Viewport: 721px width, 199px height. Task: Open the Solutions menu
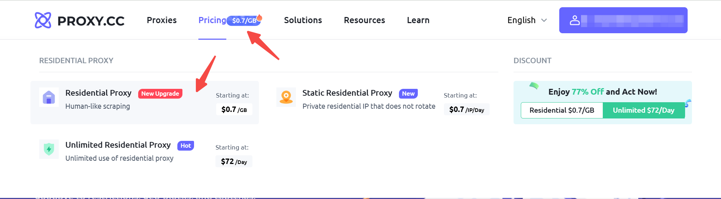click(x=303, y=20)
